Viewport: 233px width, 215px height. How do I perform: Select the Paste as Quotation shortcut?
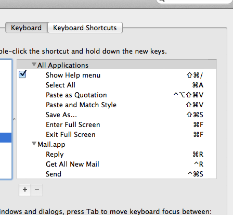click(116, 95)
